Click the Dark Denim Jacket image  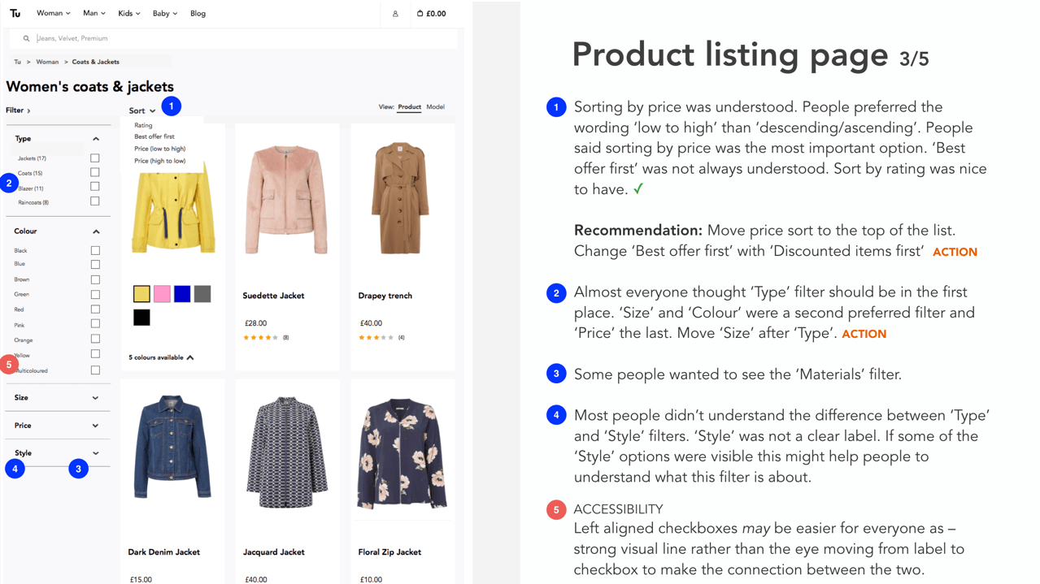tap(172, 448)
